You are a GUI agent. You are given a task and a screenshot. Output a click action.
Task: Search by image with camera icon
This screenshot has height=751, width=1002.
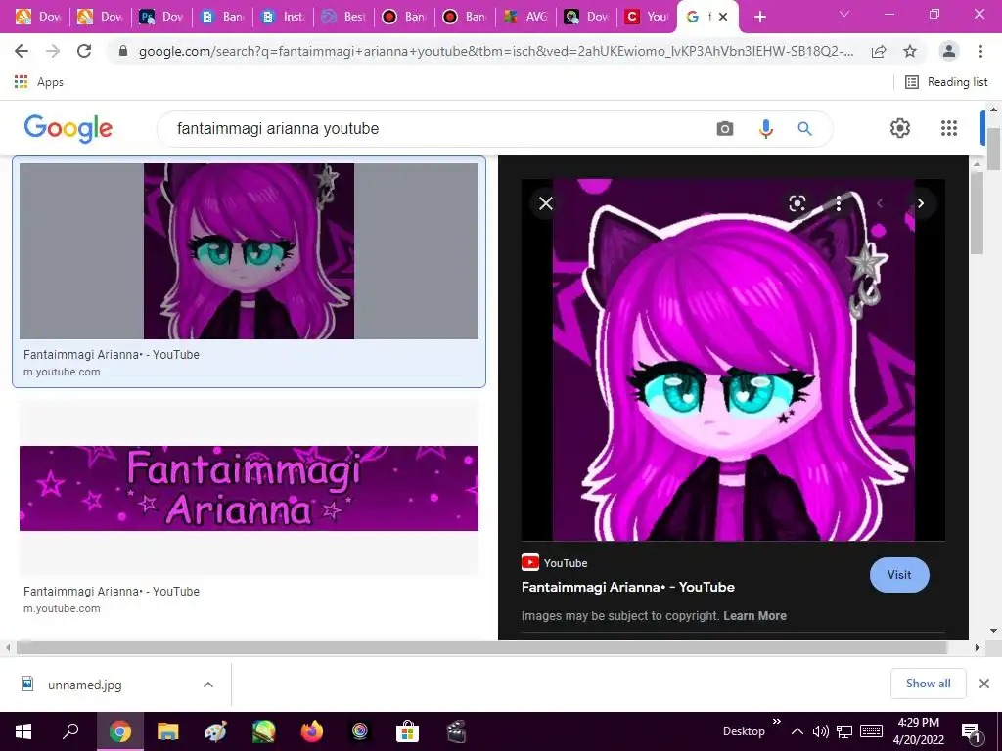(x=725, y=129)
